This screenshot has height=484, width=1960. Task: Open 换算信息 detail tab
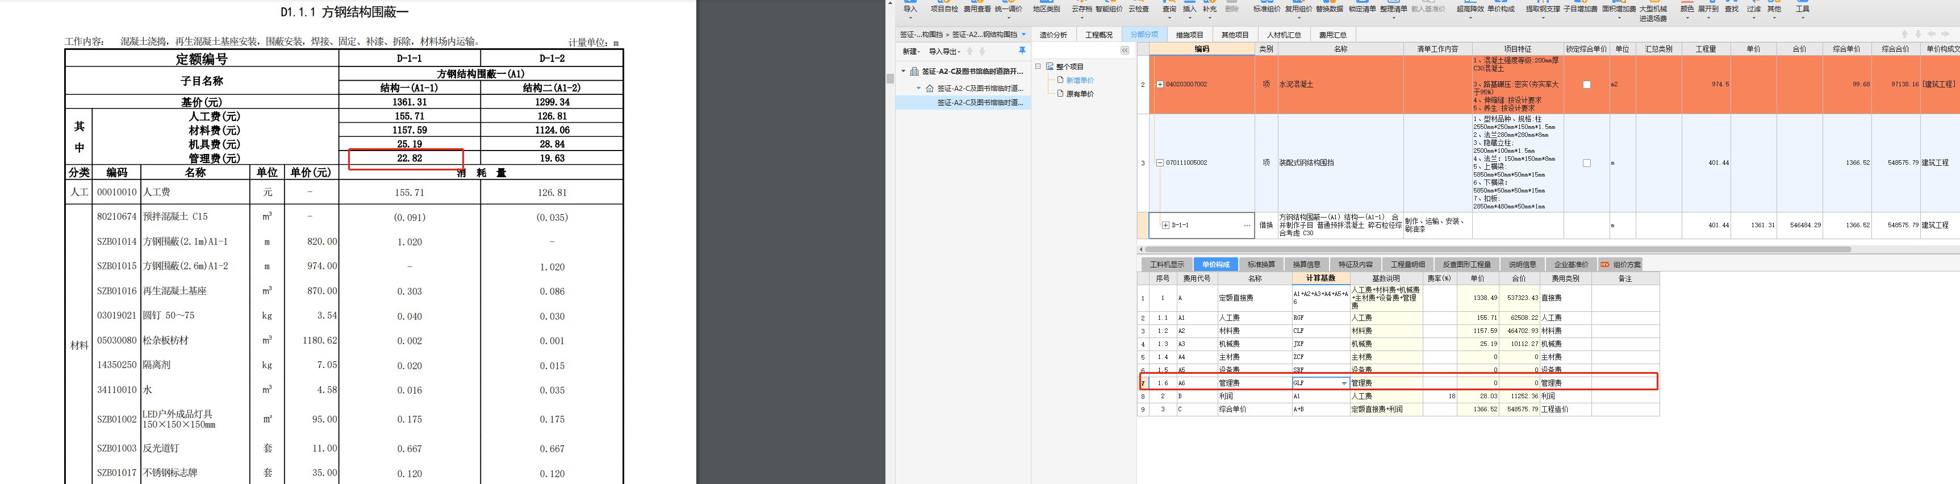point(1306,264)
